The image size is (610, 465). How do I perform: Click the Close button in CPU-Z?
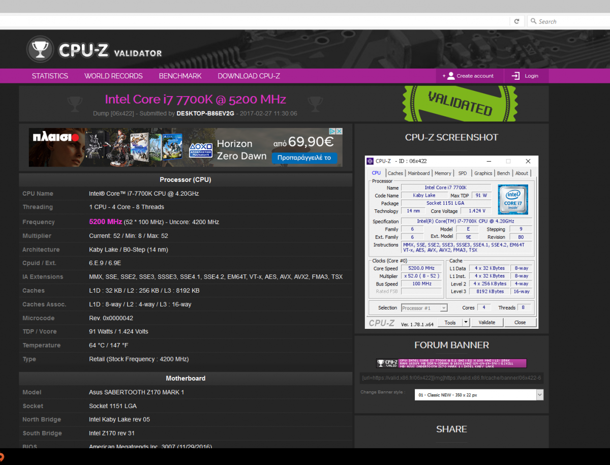point(520,322)
